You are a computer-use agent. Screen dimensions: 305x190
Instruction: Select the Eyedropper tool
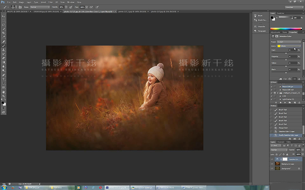click(3, 37)
